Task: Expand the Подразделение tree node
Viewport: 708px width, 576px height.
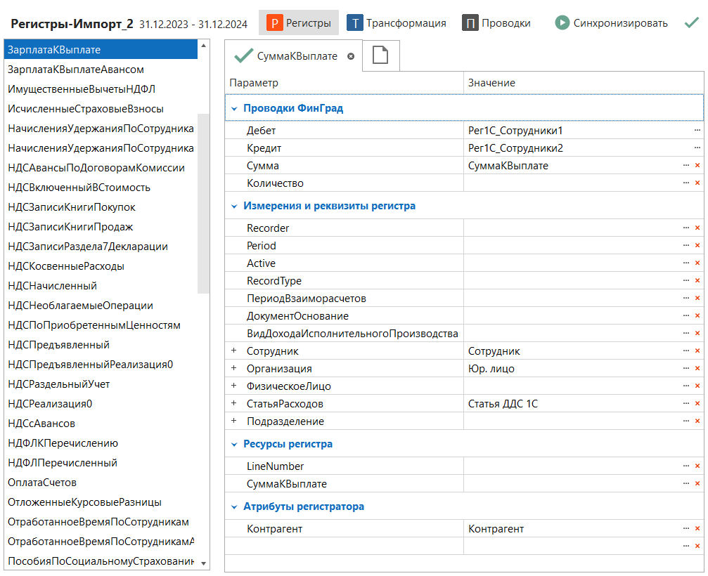Action: click(234, 421)
